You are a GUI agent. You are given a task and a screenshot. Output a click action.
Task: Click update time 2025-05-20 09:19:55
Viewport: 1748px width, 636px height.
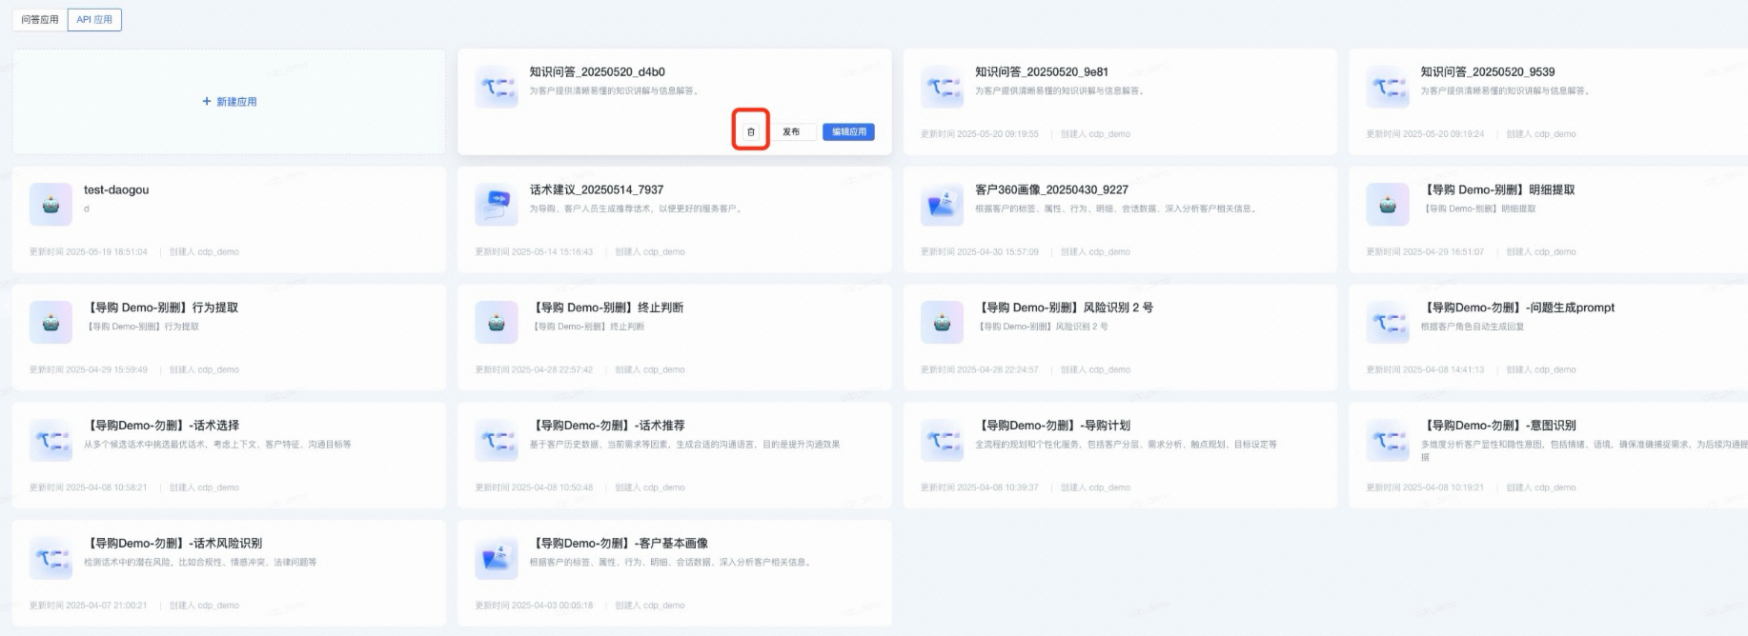click(980, 134)
